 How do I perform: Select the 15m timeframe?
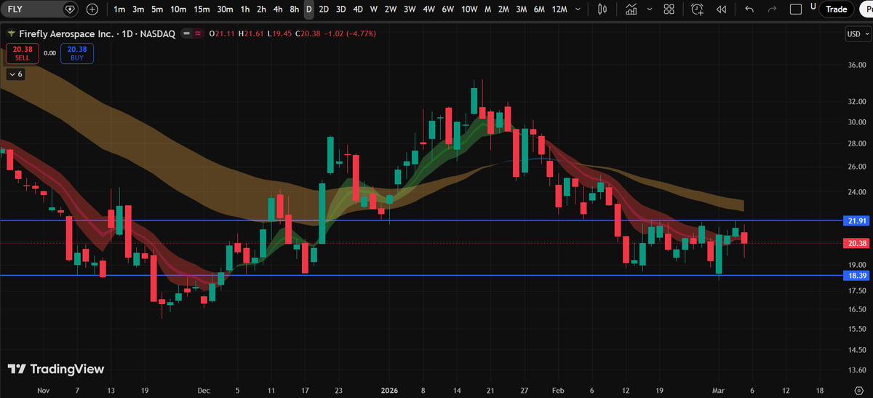click(202, 9)
